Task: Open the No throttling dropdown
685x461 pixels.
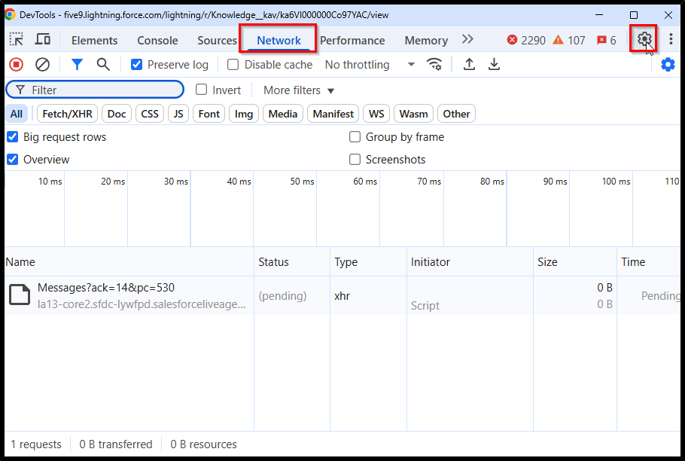Action: (x=370, y=65)
